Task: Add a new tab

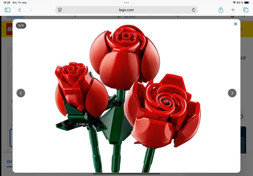Action: [233, 10]
